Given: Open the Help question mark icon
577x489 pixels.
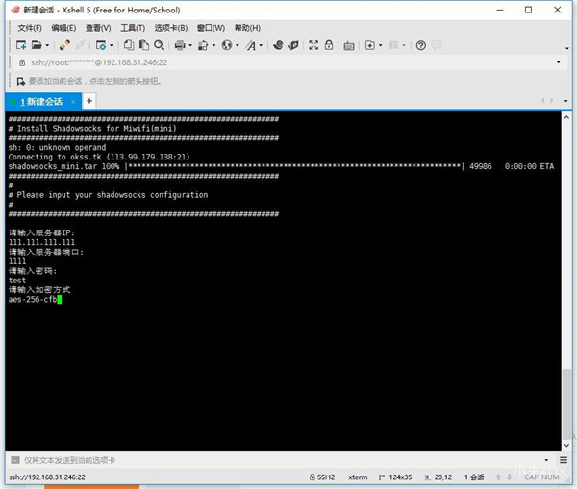Looking at the screenshot, I should click(x=422, y=45).
